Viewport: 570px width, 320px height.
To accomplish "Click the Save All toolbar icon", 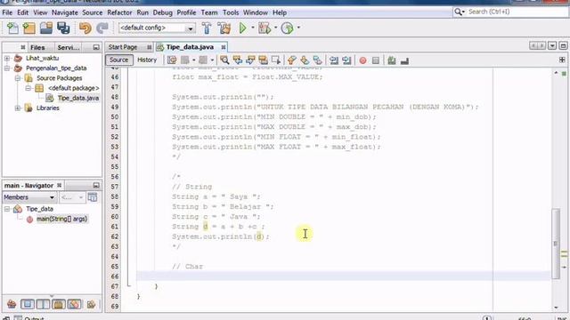I will pyautogui.click(x=63, y=28).
